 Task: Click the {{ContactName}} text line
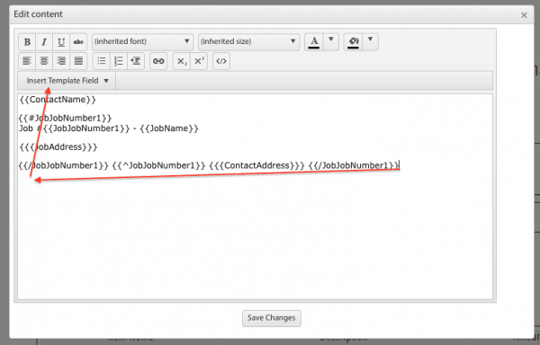click(58, 100)
